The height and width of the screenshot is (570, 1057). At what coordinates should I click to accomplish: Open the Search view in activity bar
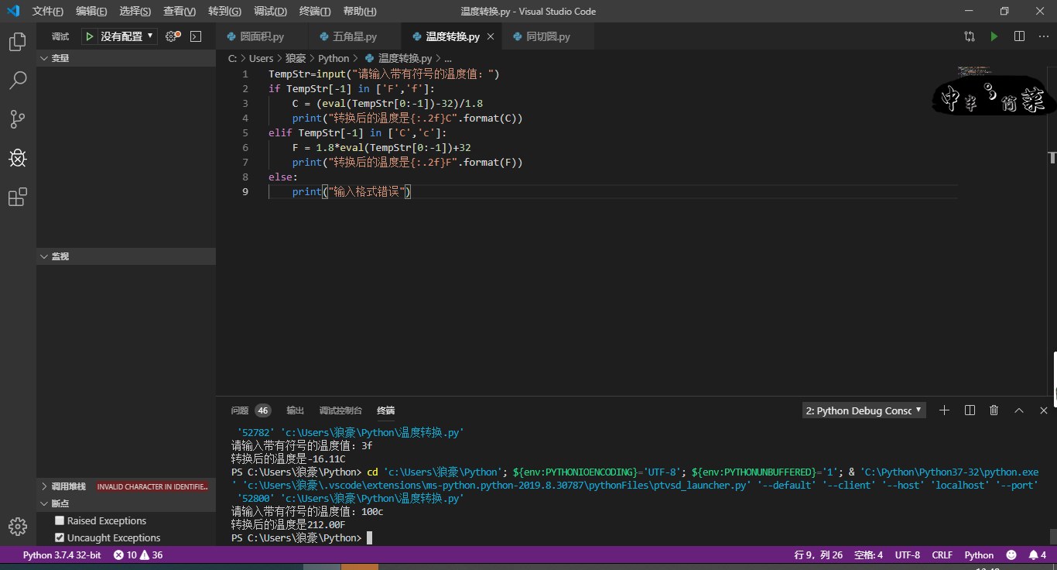(17, 80)
